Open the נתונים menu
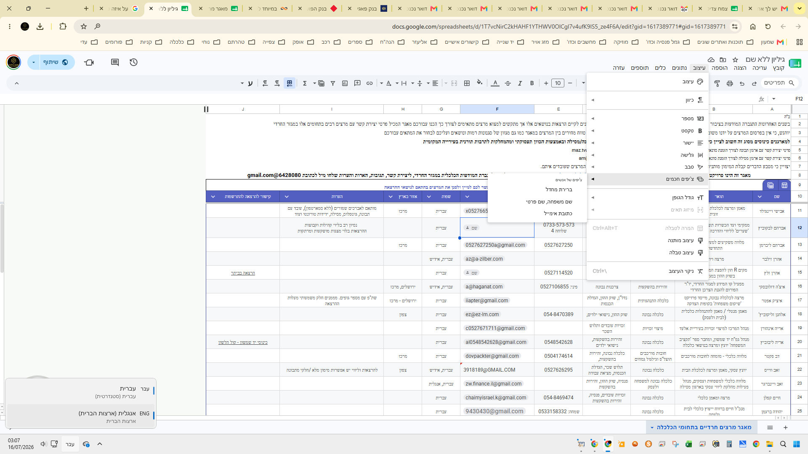Image resolution: width=808 pixels, height=454 pixels. [x=679, y=68]
